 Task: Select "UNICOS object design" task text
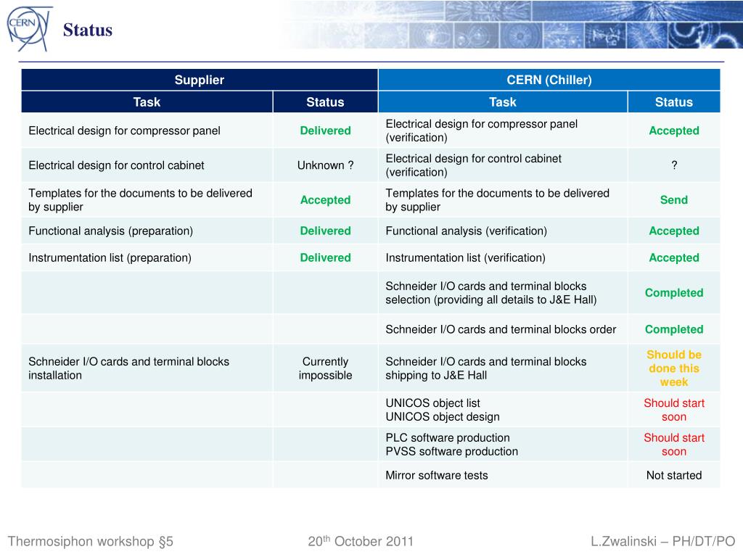point(443,417)
